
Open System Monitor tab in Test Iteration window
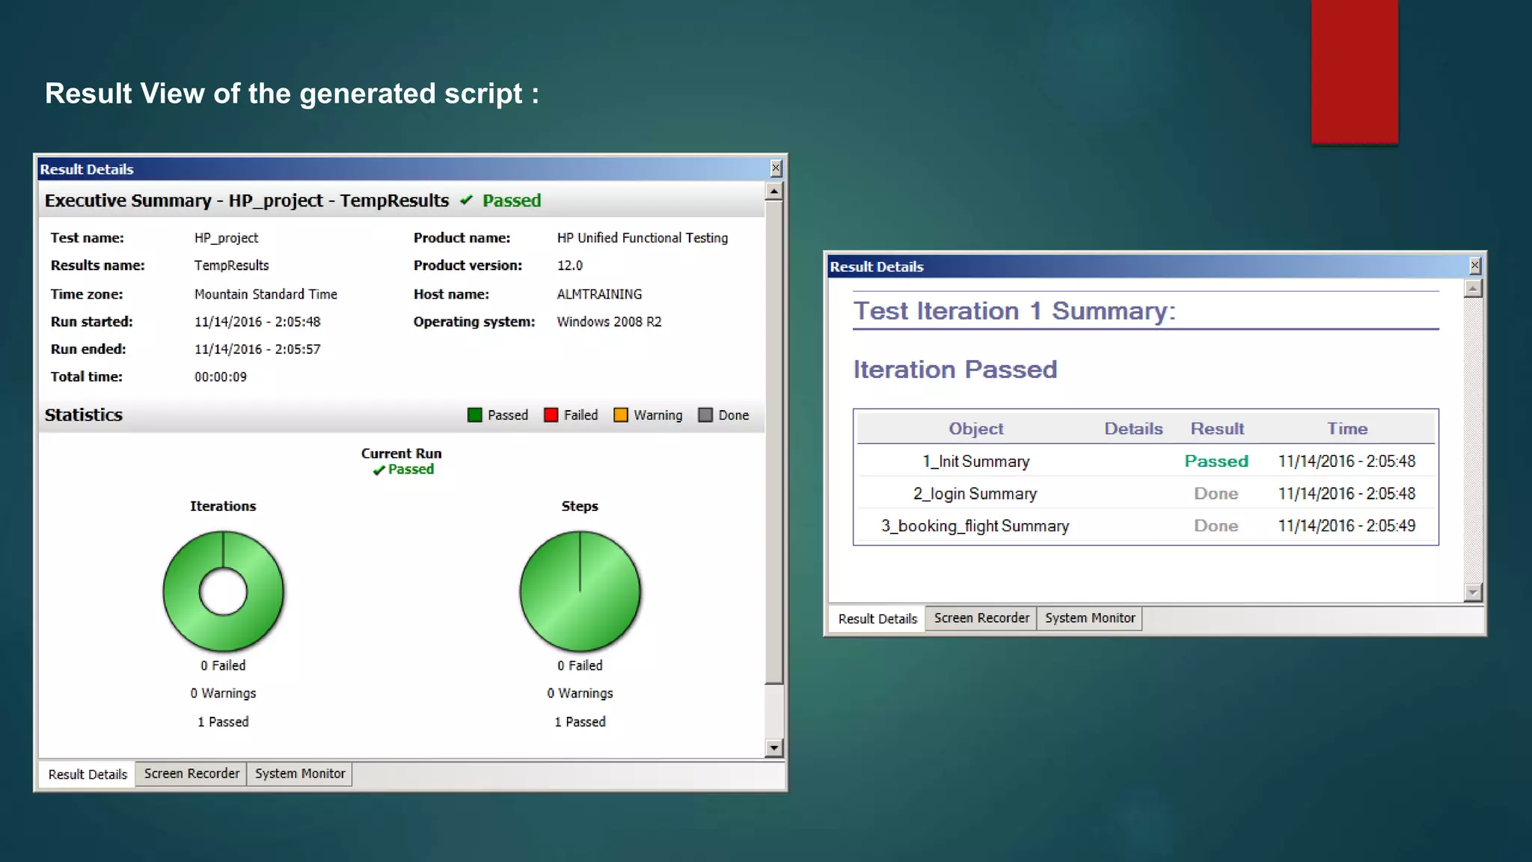coord(1090,618)
